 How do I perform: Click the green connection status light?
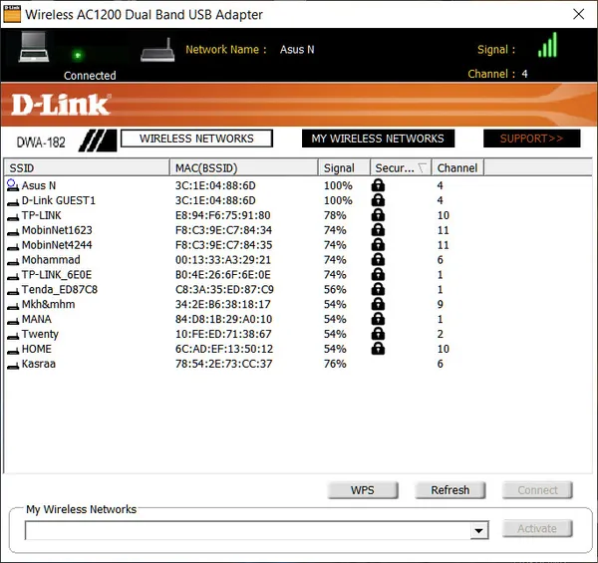tap(78, 56)
